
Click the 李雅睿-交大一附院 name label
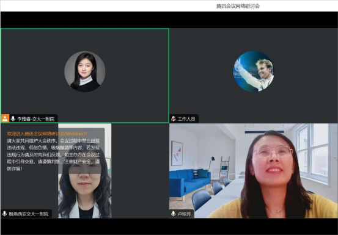[36, 119]
